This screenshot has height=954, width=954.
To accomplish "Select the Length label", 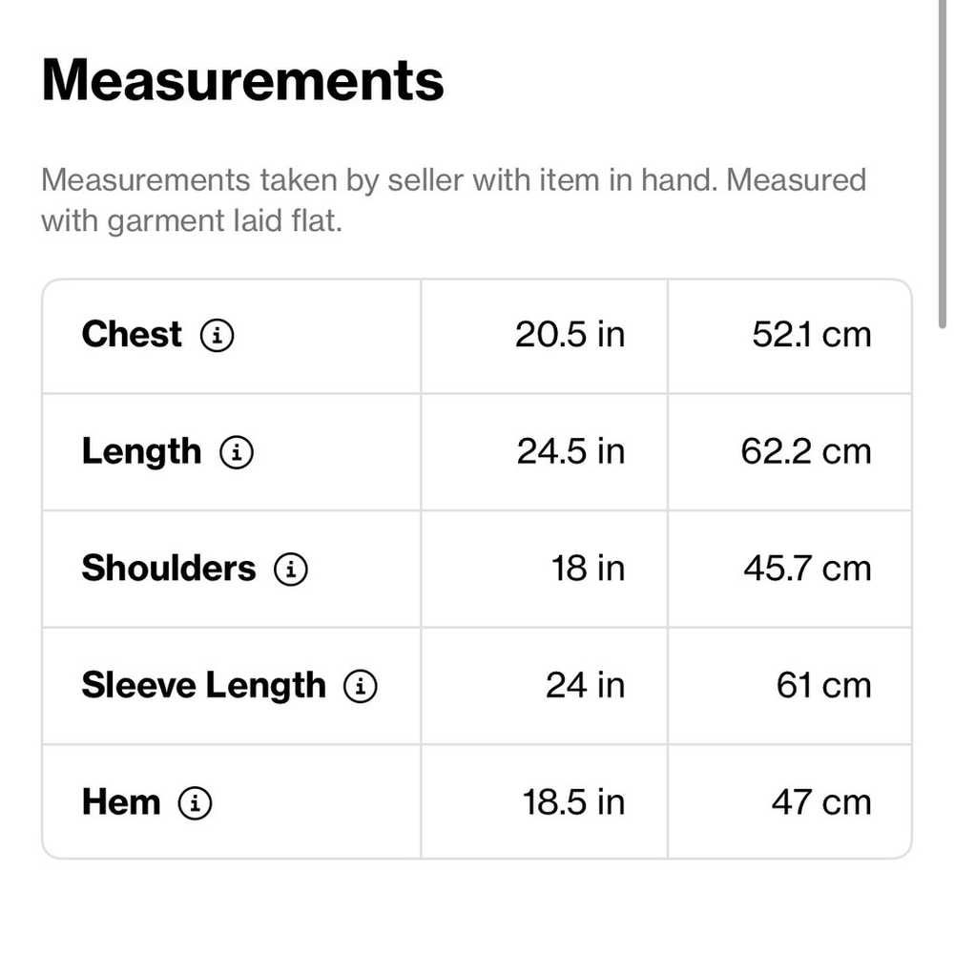I will click(x=141, y=452).
